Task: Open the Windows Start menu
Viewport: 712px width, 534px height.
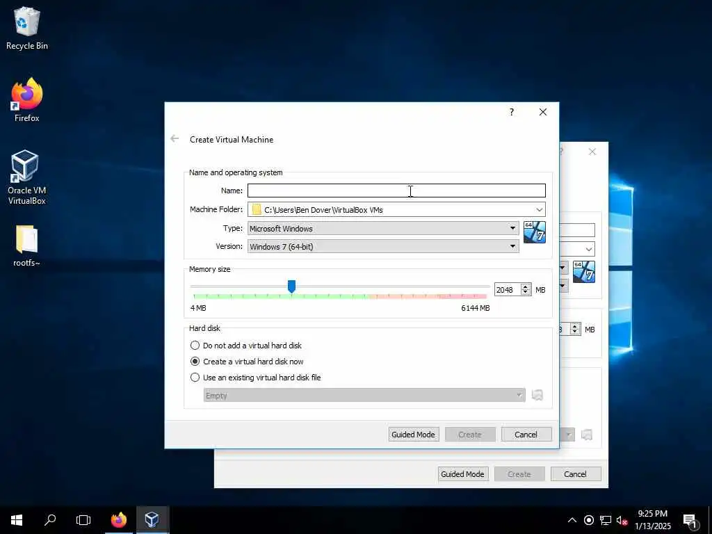Action: click(x=17, y=520)
